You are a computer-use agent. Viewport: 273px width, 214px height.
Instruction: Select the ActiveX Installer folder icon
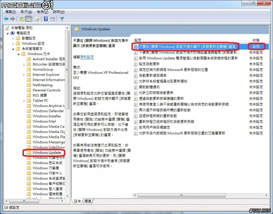pyautogui.click(x=29, y=59)
